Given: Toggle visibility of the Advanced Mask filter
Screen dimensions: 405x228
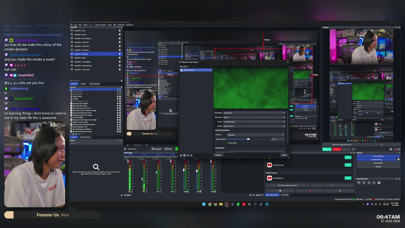Looking at the screenshot, I should 182,70.
